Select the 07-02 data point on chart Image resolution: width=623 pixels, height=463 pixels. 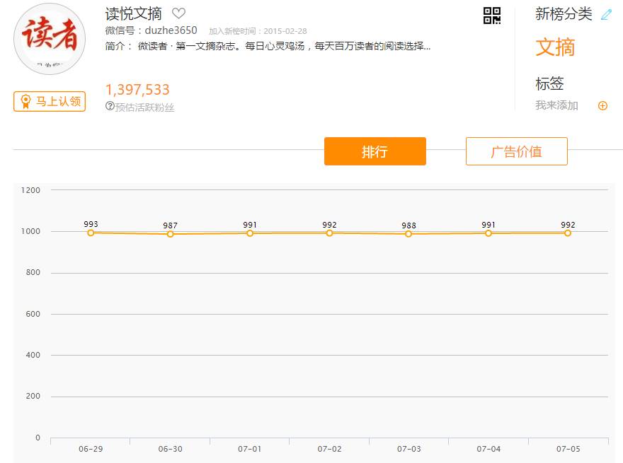pos(329,233)
